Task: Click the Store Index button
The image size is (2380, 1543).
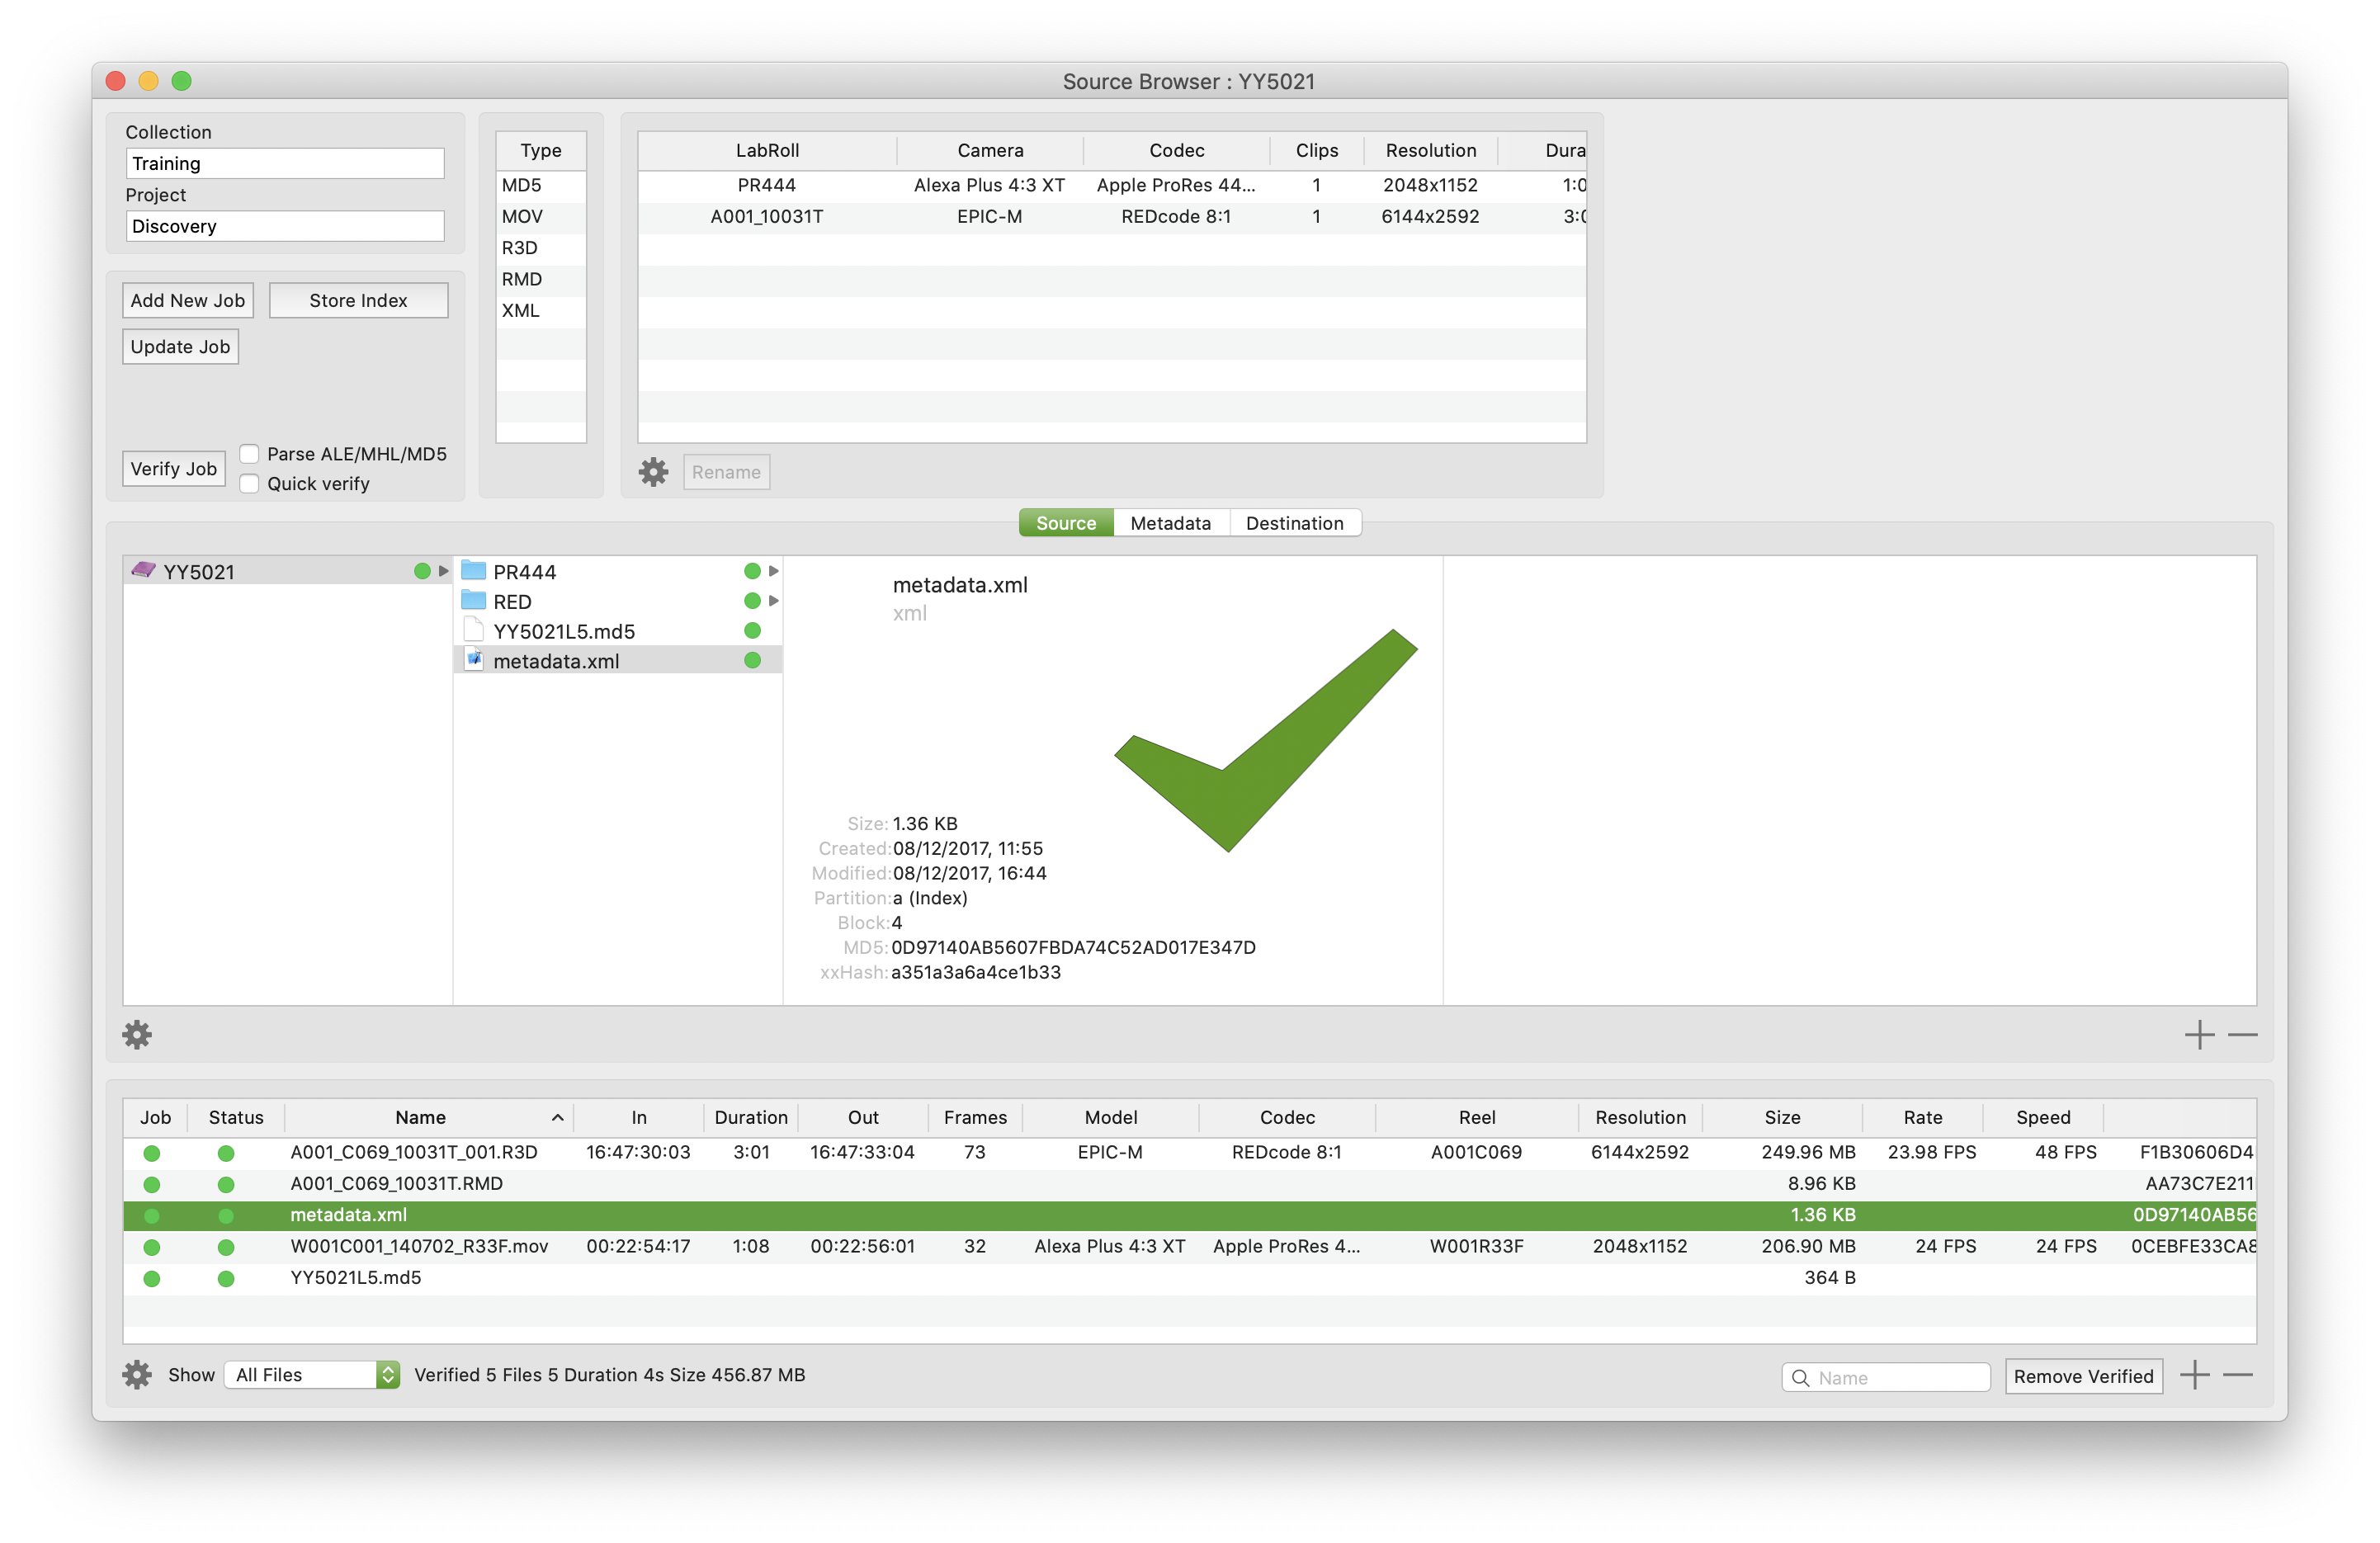Action: (358, 300)
